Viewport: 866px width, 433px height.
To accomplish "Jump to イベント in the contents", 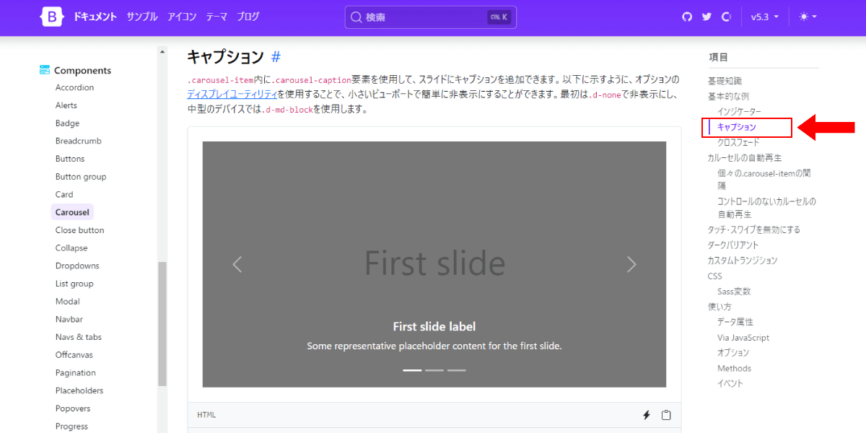I will (730, 384).
